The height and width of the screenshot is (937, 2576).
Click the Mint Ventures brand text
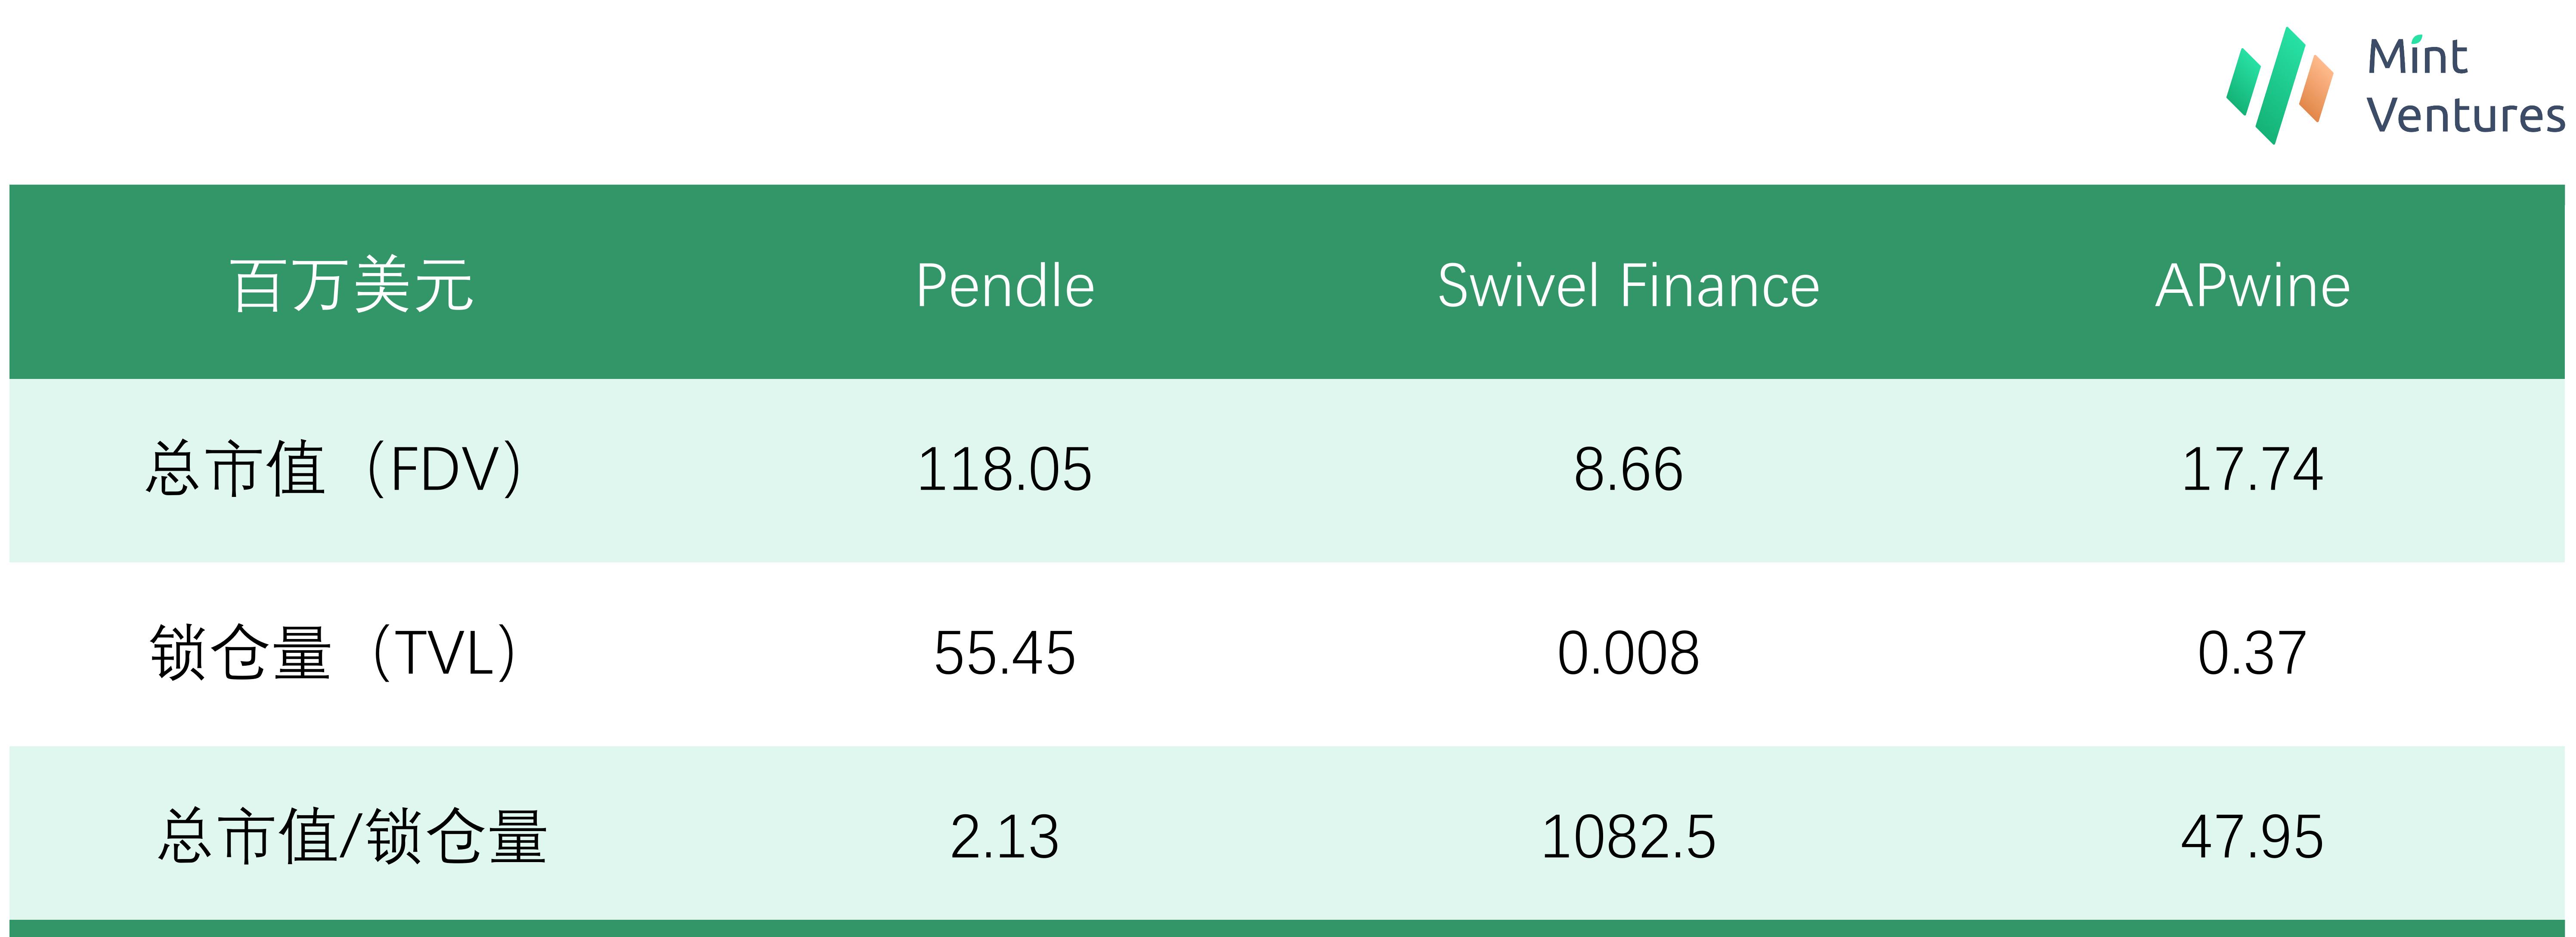click(x=2464, y=86)
